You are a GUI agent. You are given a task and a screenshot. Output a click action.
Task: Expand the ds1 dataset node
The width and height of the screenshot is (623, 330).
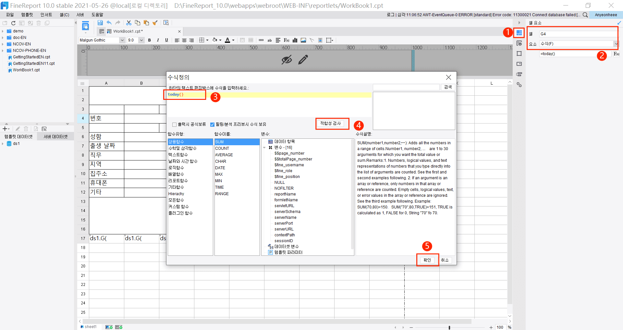(3, 144)
